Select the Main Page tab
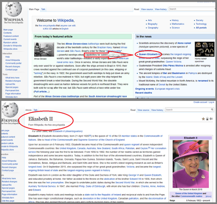Viewport: 217px width, 204px height. [34, 9]
